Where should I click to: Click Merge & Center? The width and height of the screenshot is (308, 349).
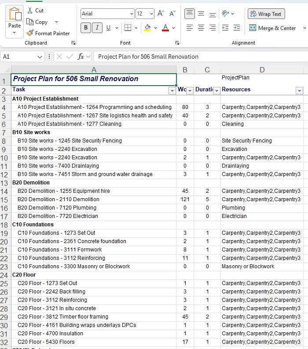pos(272,28)
